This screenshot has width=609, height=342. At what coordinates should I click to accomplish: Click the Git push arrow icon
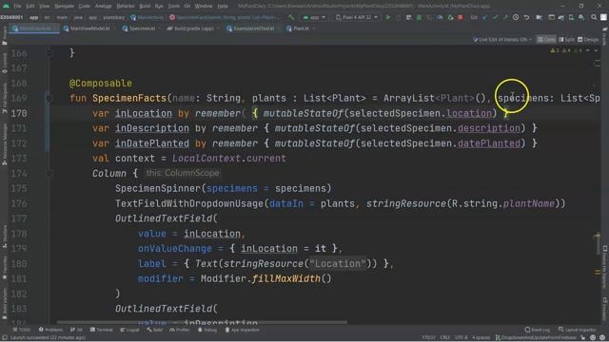(x=505, y=17)
